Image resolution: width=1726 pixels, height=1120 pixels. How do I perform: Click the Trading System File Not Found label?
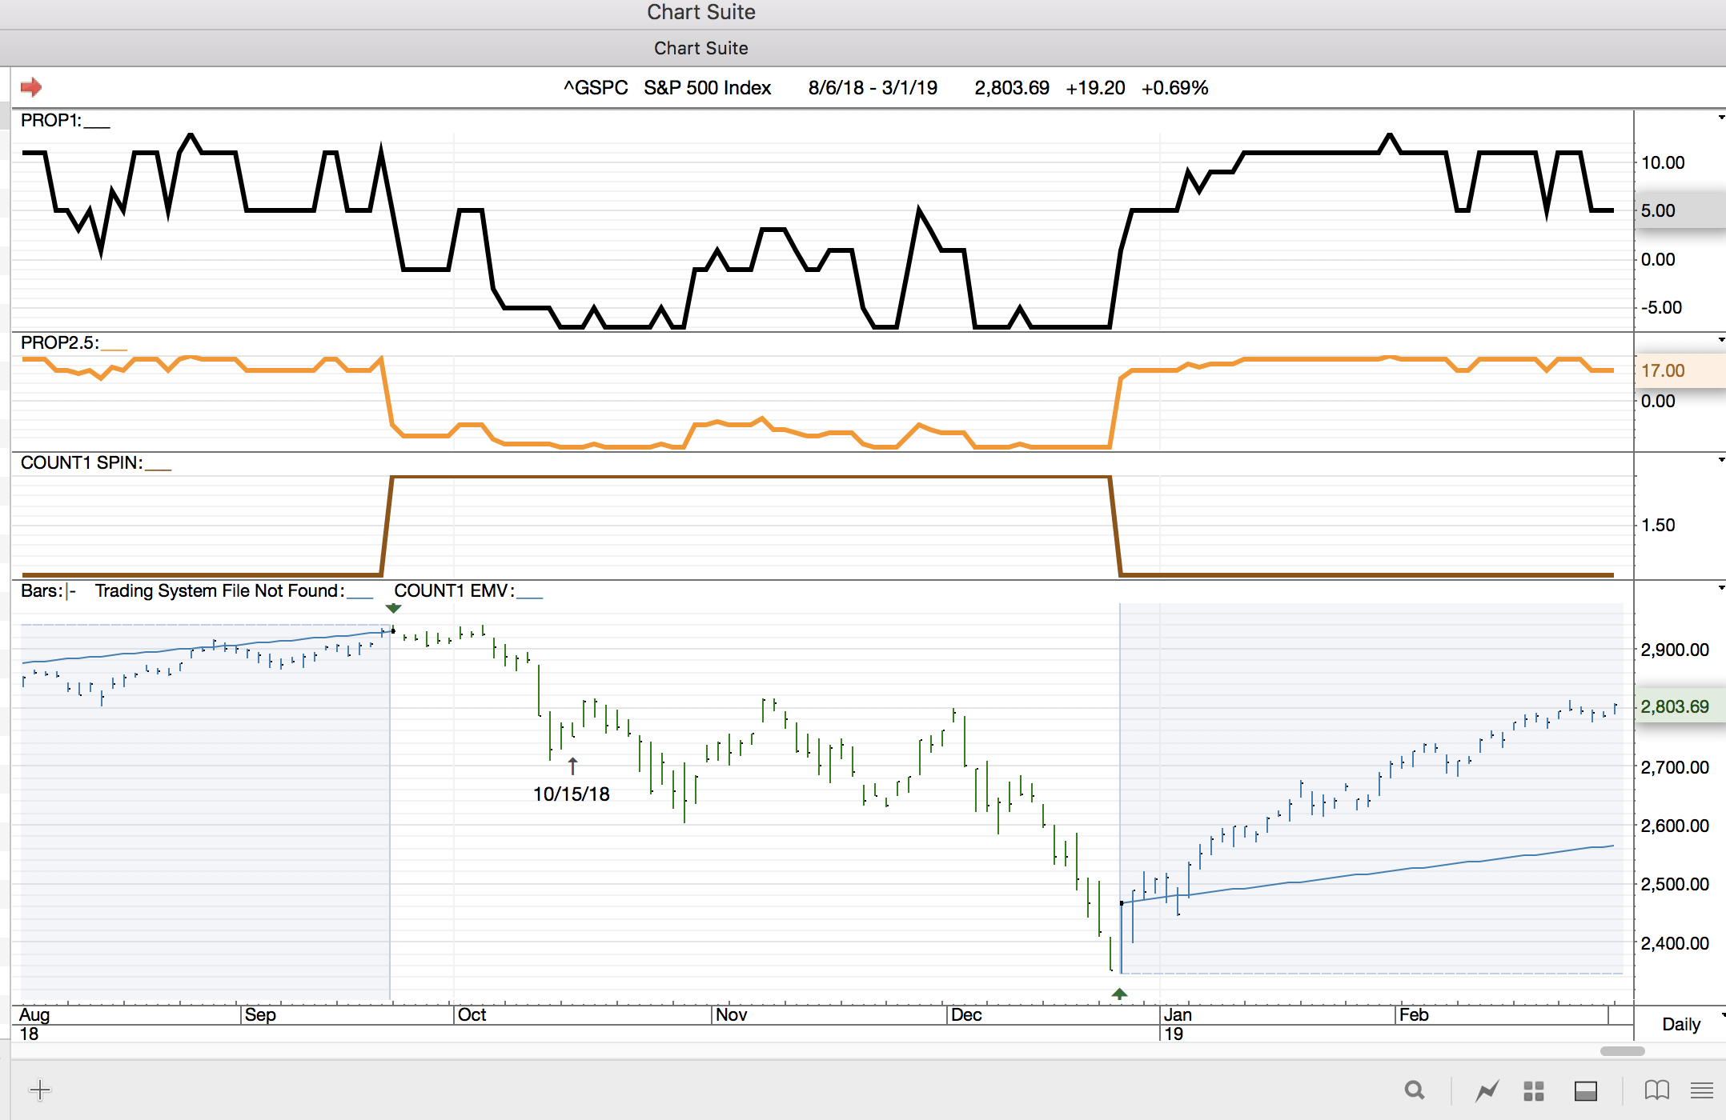point(219,591)
